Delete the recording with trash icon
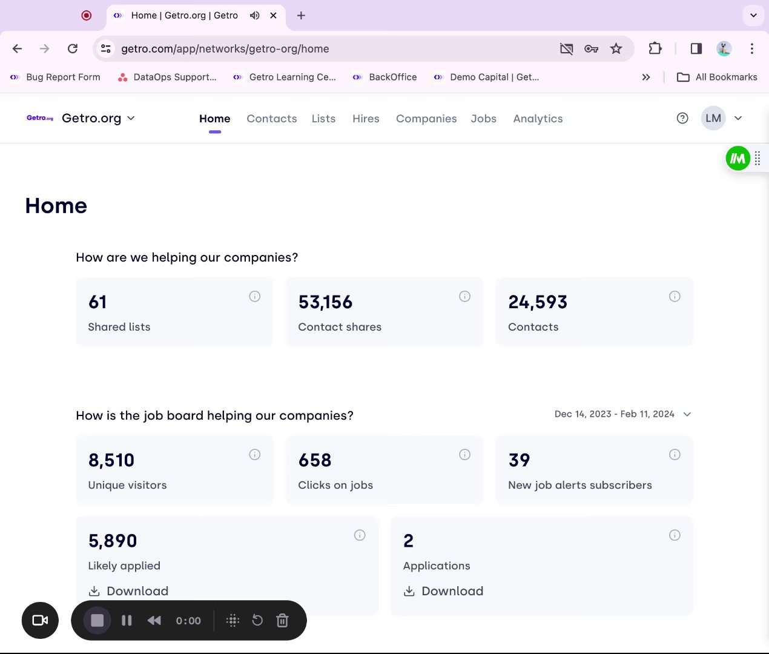The height and width of the screenshot is (654, 769). (x=282, y=620)
